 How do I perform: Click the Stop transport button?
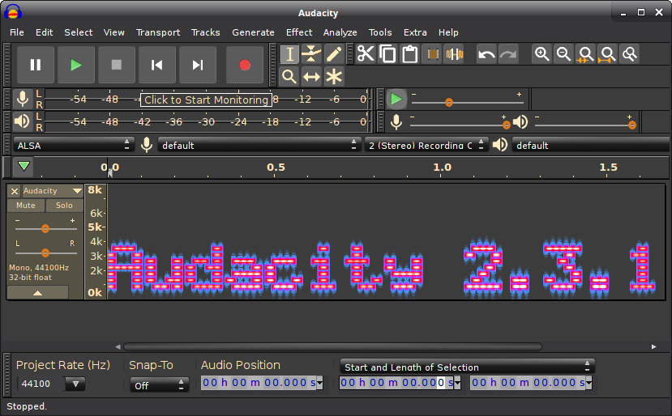click(117, 65)
